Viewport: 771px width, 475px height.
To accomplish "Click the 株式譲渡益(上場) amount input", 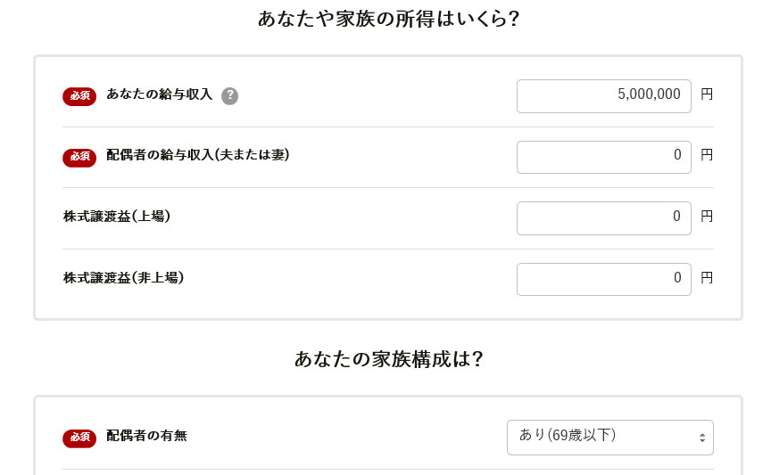I will [604, 218].
